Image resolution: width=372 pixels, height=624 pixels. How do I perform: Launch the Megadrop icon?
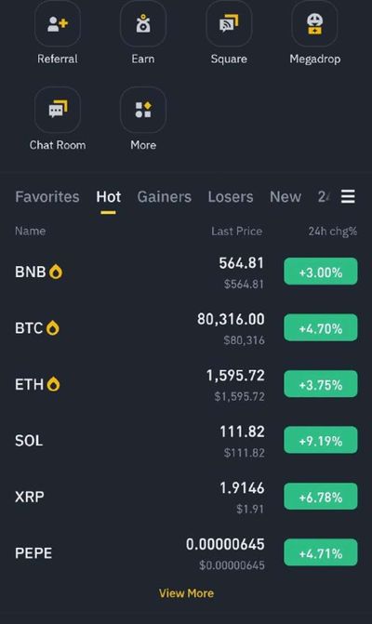coord(314,23)
